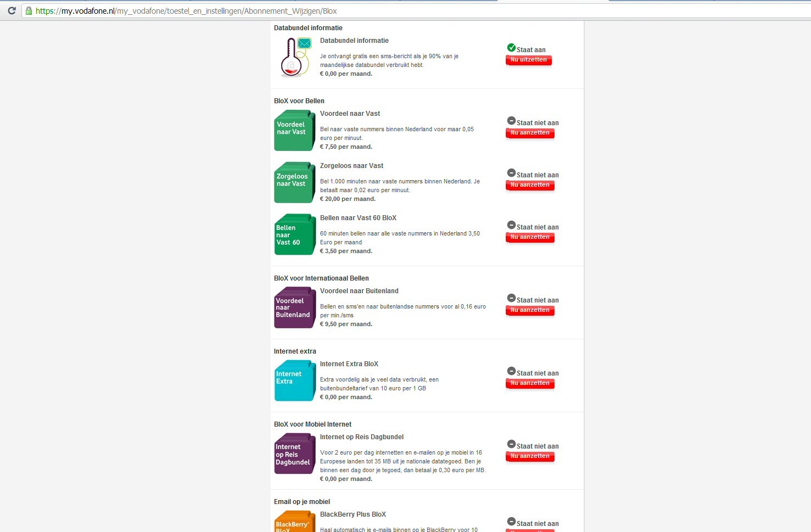The image size is (811, 532).
Task: Click the purple Internet op Reis Dagbundel box icon
Action: click(295, 454)
